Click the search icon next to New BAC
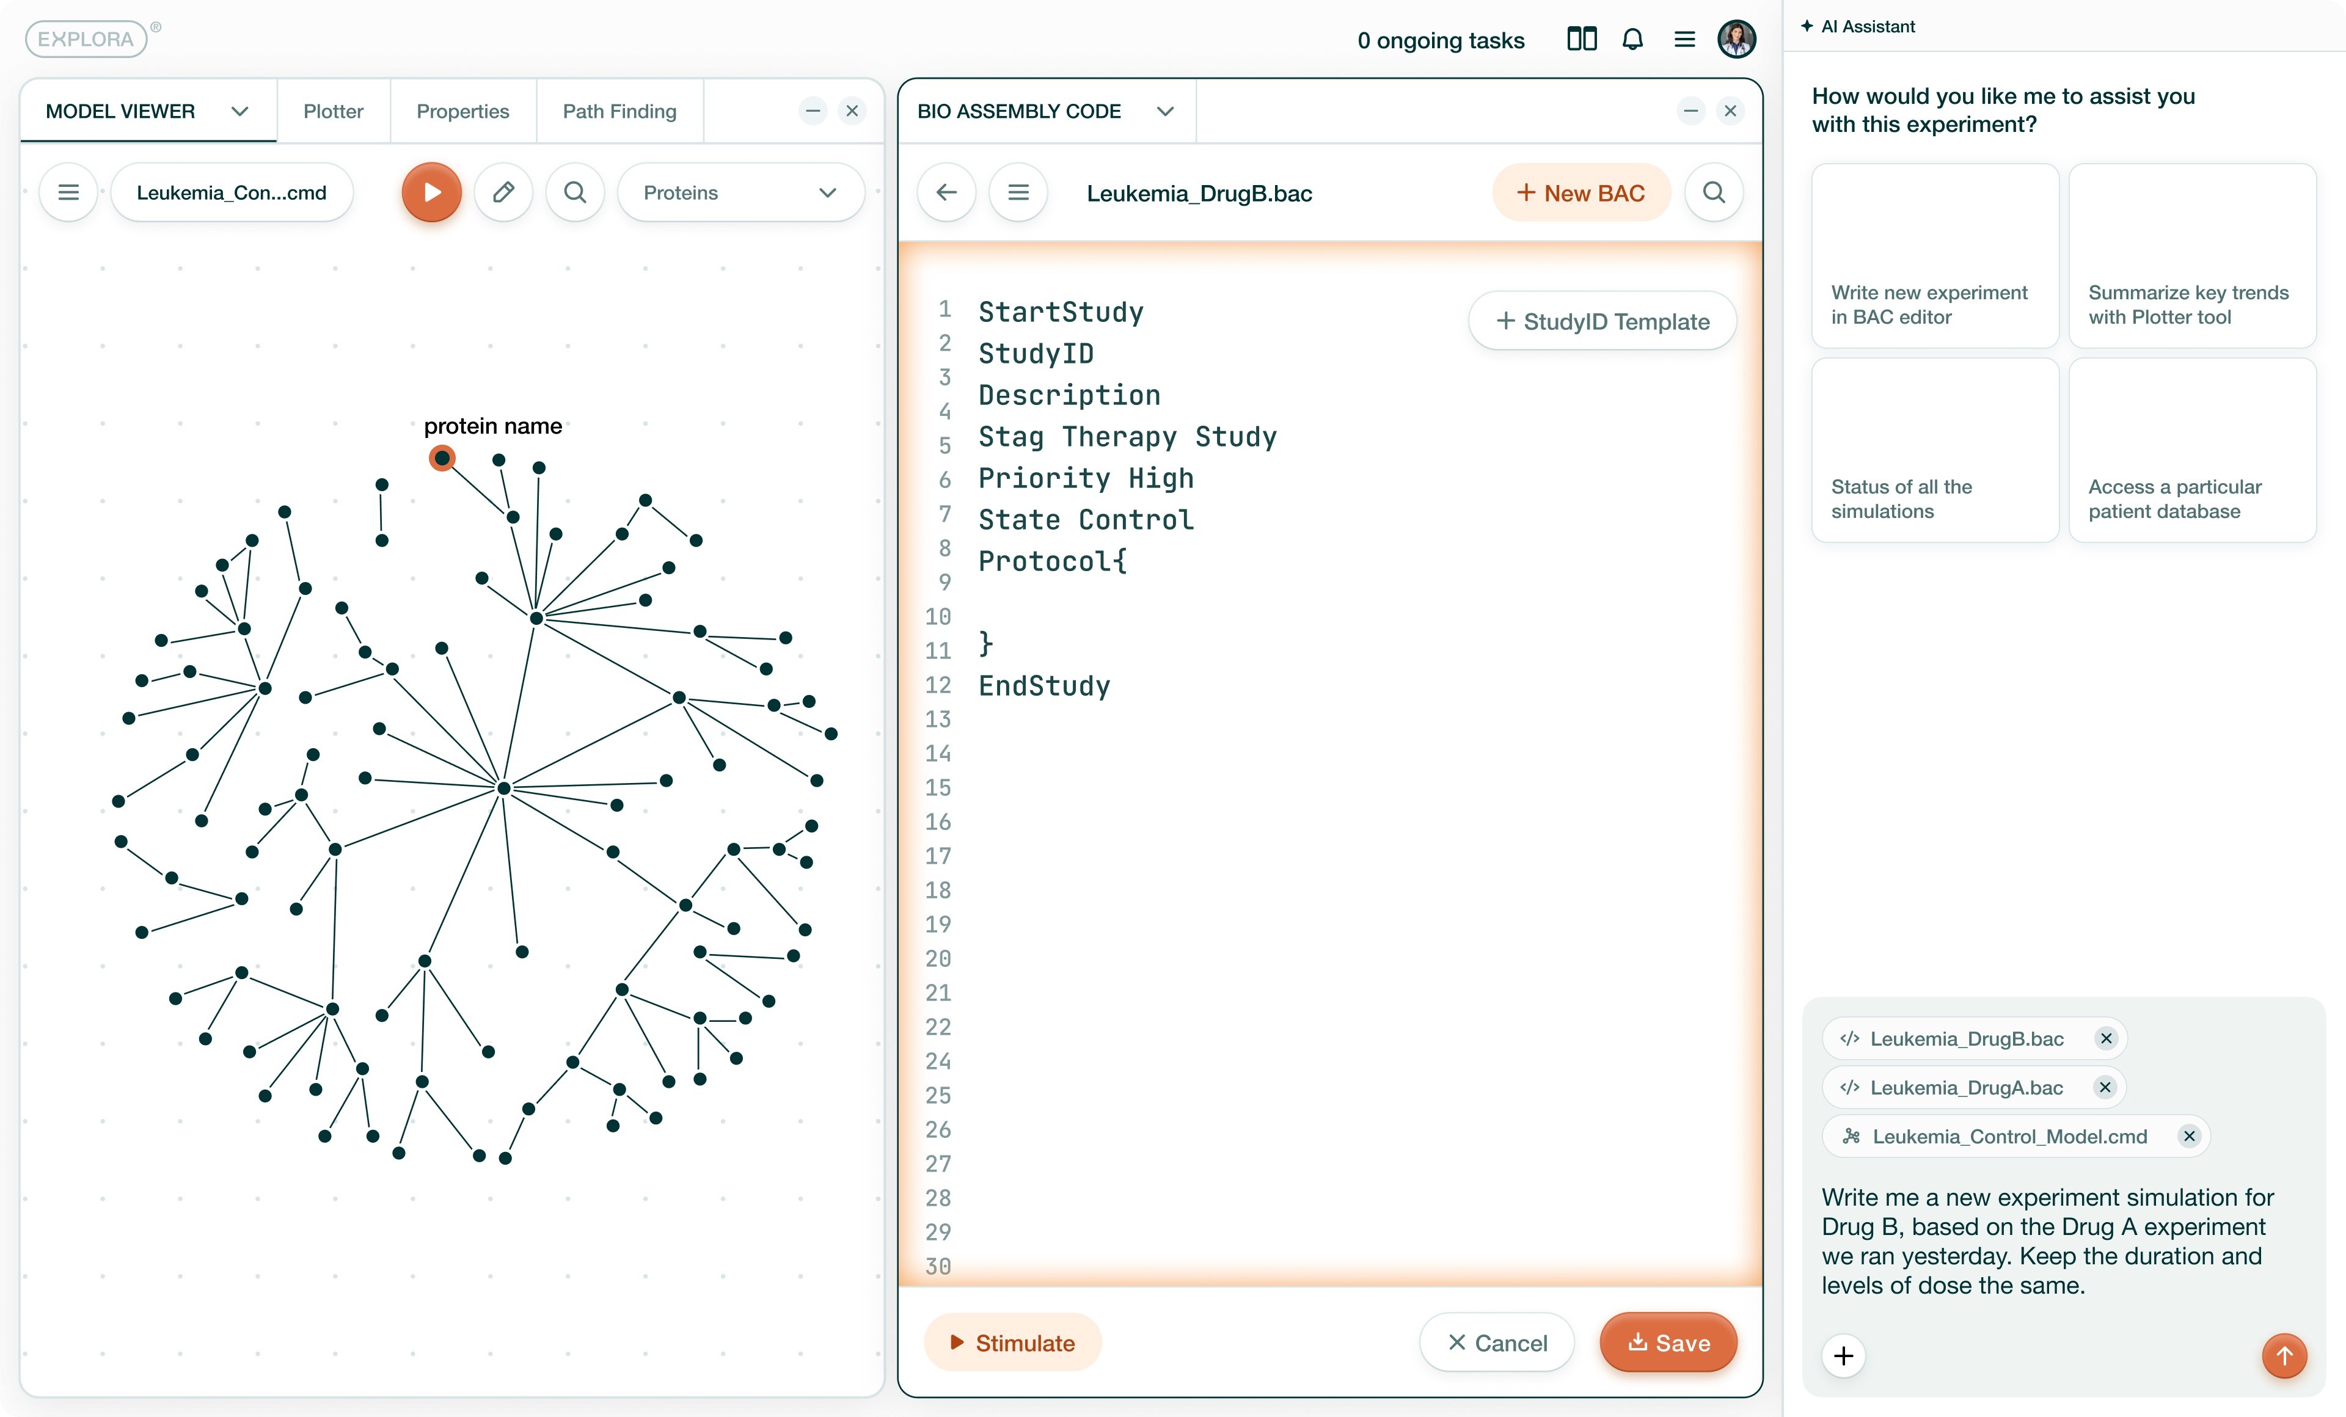2346x1417 pixels. [x=1713, y=192]
